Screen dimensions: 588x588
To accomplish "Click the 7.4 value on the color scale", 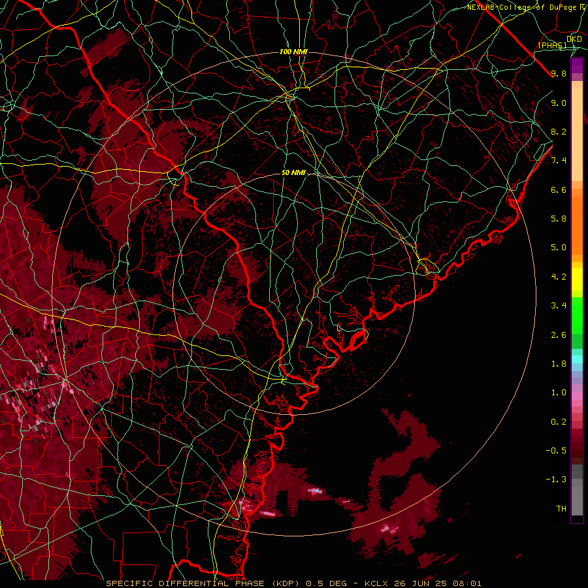I will tap(559, 161).
